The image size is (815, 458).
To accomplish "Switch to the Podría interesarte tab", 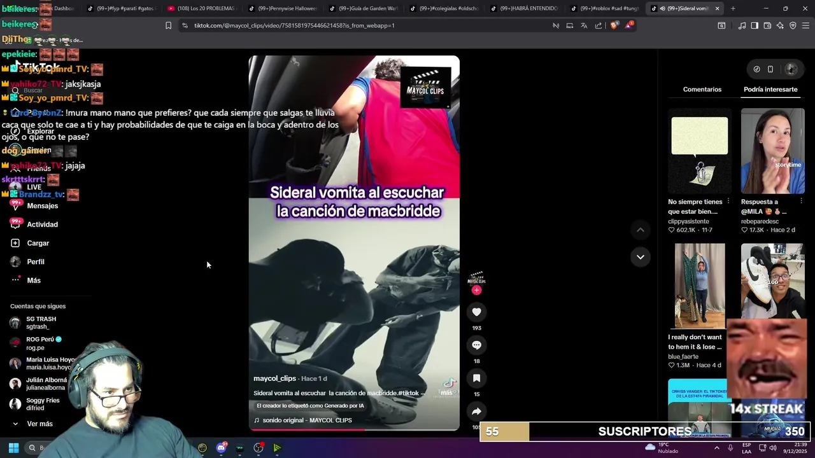I will (x=770, y=89).
